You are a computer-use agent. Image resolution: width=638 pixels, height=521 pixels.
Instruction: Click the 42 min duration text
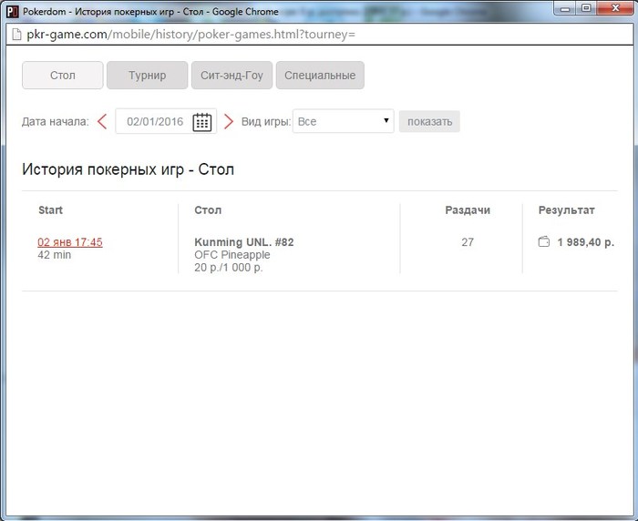pyautogui.click(x=55, y=255)
